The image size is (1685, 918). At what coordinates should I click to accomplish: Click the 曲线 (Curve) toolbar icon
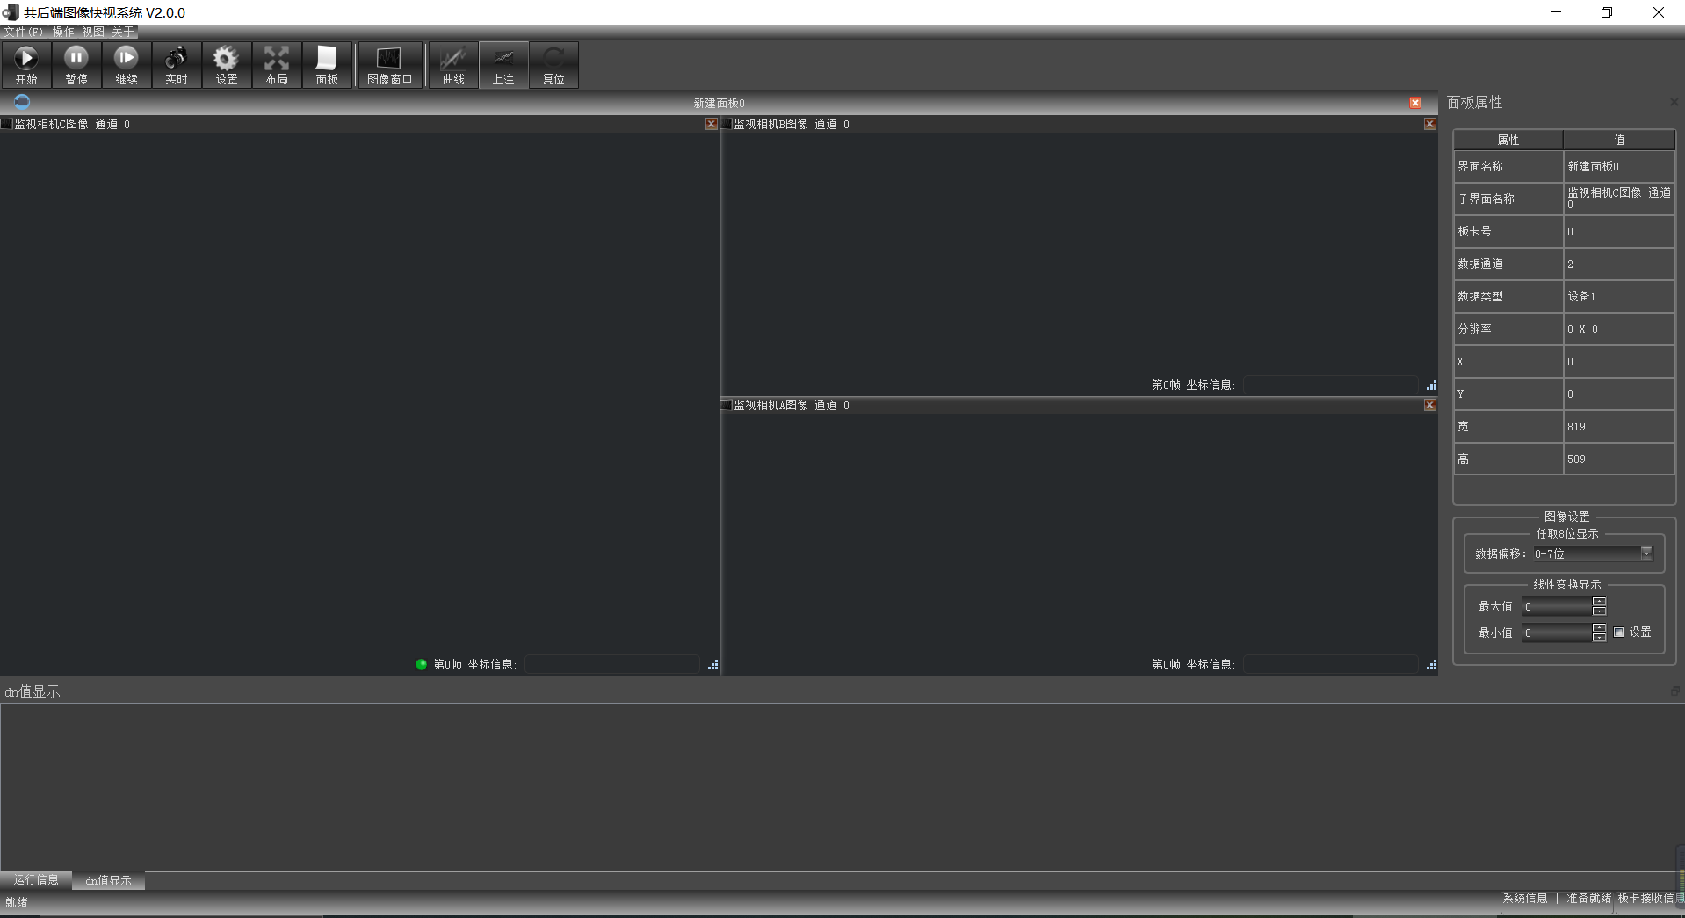coord(453,65)
